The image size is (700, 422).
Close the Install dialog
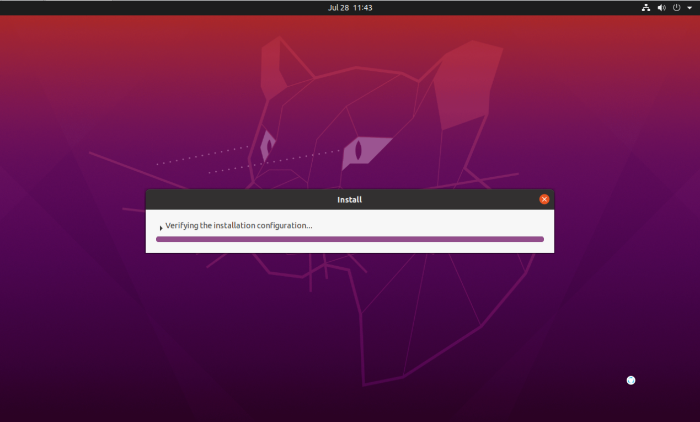click(544, 199)
